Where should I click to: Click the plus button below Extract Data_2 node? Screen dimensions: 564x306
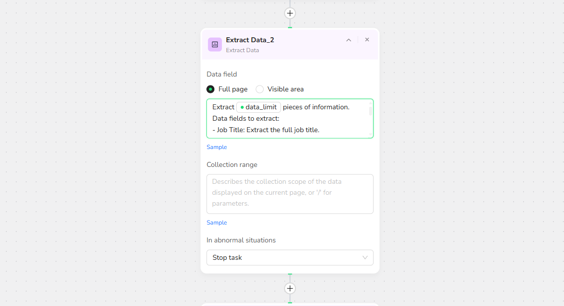[x=290, y=289]
